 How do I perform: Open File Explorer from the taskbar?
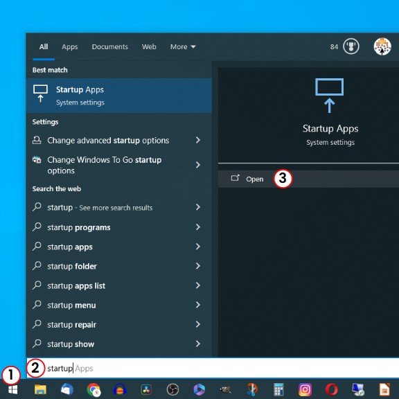(40, 389)
